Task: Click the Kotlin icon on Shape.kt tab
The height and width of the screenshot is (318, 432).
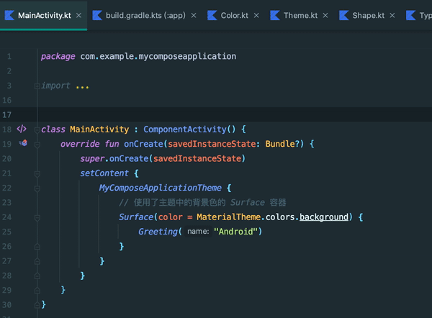Action: tap(343, 15)
